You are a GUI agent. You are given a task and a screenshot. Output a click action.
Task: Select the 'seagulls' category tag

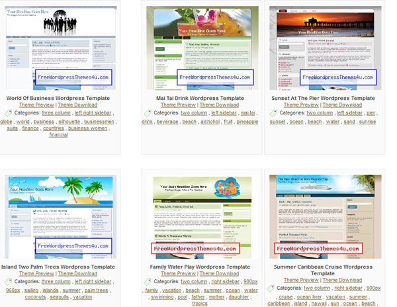tap(60, 297)
